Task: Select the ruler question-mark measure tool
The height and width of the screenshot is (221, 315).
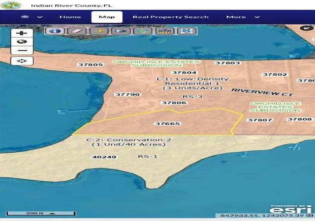Action: (x=165, y=31)
